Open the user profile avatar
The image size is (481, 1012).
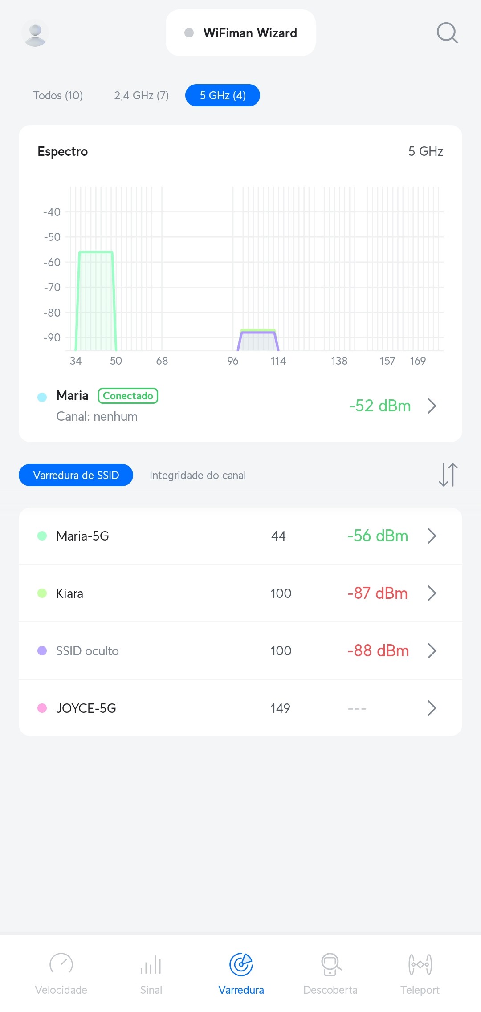coord(35,33)
